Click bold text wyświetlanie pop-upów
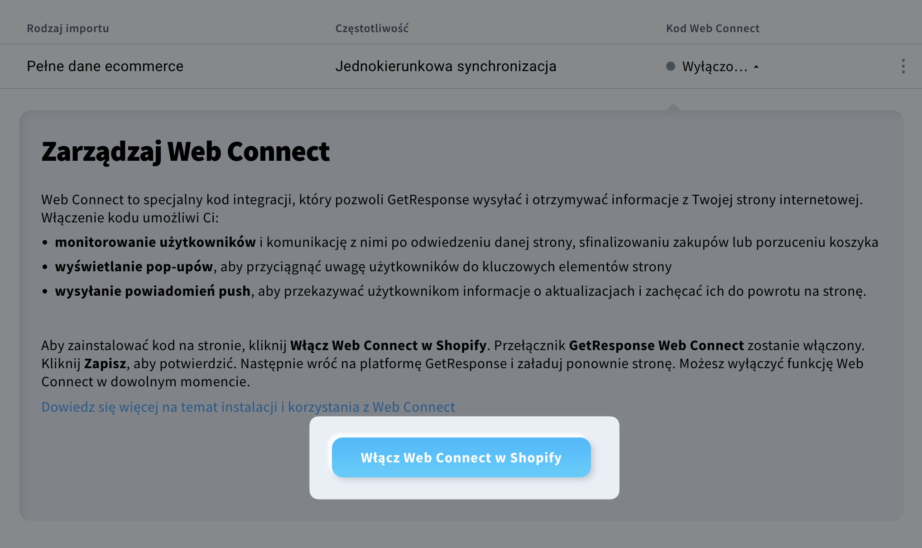Screen dimensions: 922x548 click(134, 266)
